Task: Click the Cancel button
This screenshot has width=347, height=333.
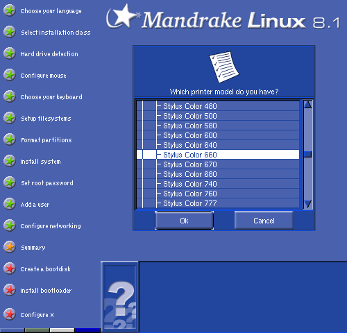Action: [264, 221]
